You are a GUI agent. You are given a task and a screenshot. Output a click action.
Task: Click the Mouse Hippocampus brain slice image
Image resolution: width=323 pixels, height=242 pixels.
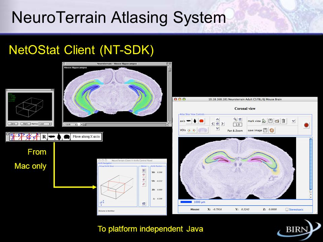pyautogui.click(x=113, y=92)
